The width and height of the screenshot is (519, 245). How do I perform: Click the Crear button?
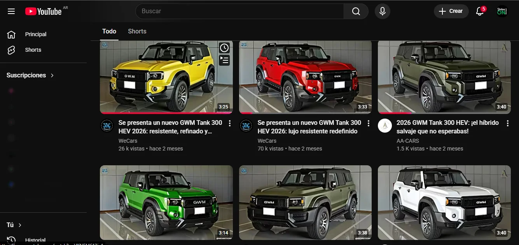451,11
